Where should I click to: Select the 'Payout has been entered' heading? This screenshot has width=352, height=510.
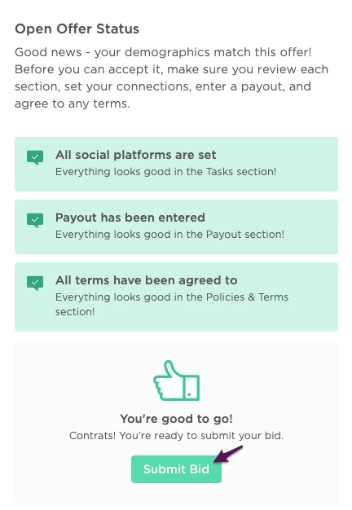click(x=130, y=218)
